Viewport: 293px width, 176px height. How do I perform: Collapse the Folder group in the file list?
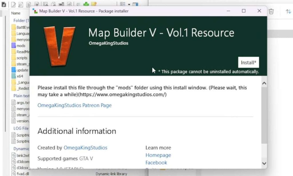pyautogui.click(x=20, y=21)
